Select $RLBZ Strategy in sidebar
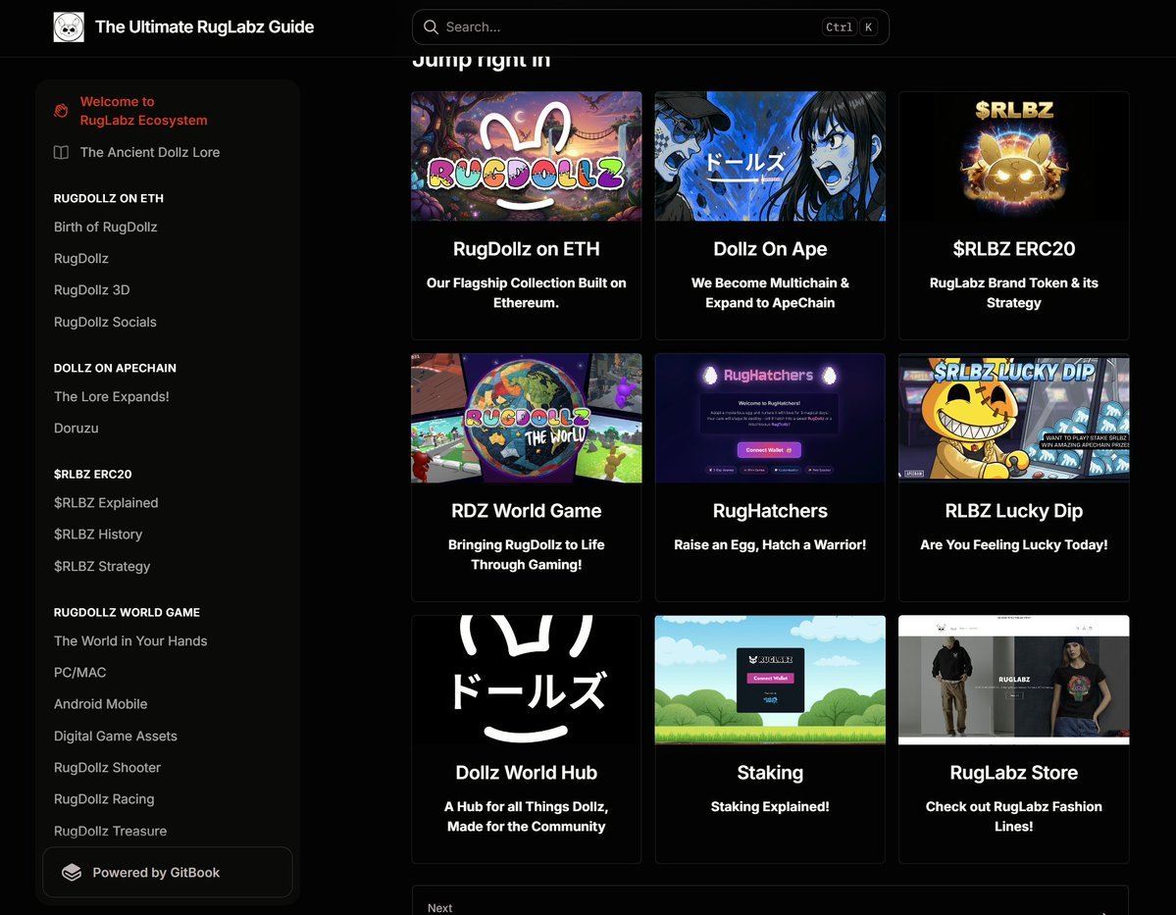This screenshot has width=1176, height=915. [x=102, y=566]
